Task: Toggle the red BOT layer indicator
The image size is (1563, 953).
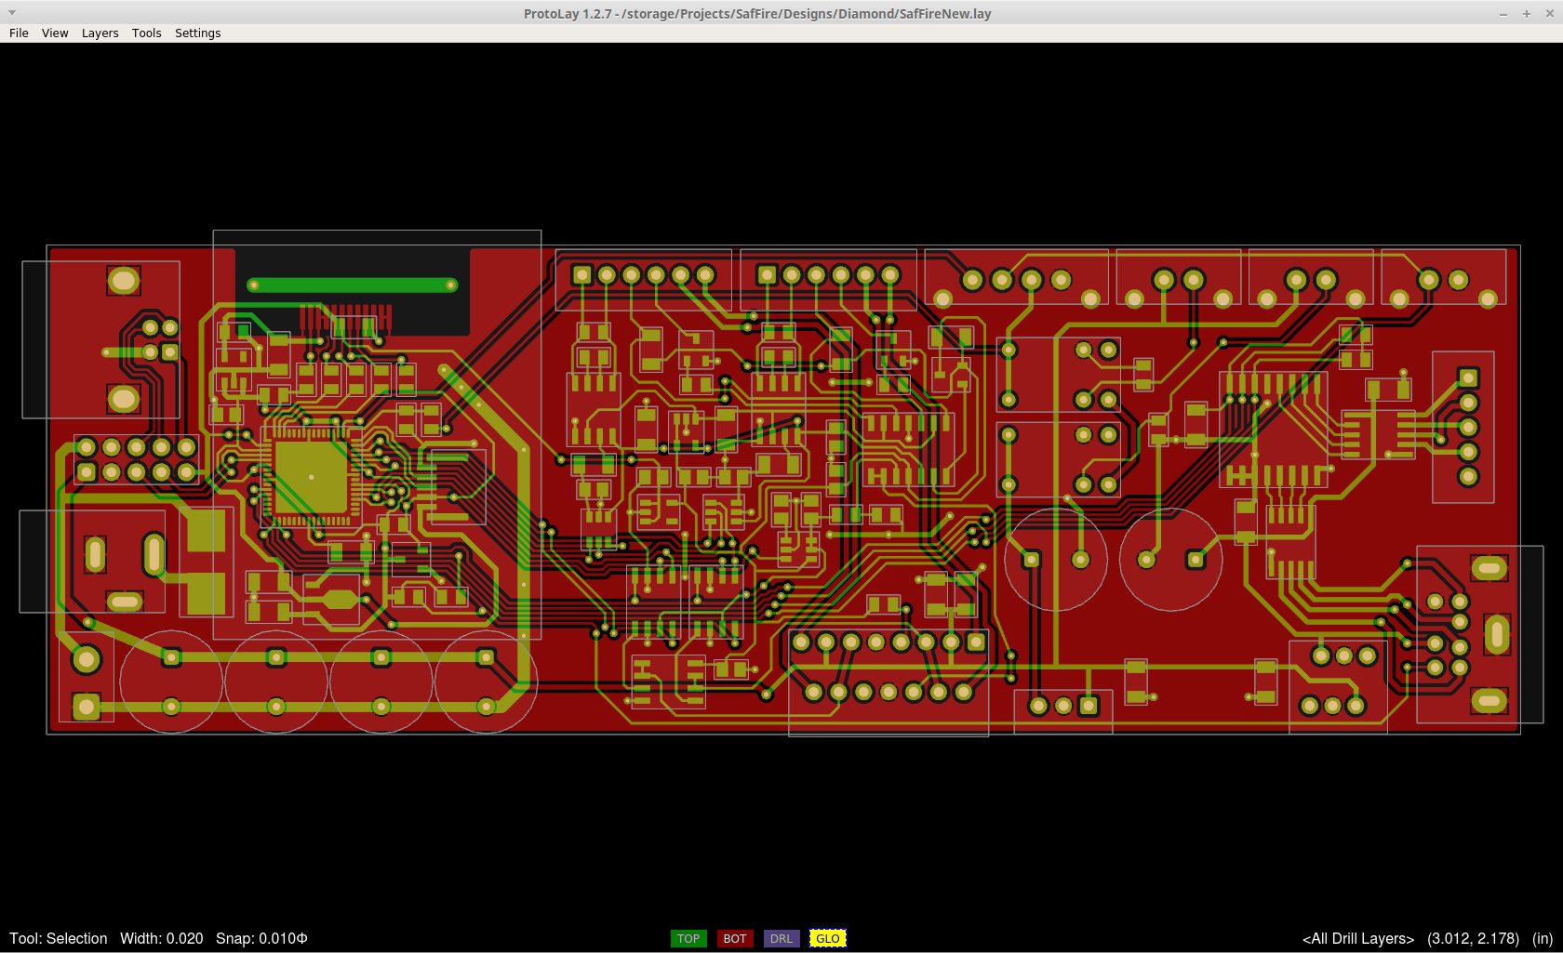Action: pyautogui.click(x=735, y=938)
